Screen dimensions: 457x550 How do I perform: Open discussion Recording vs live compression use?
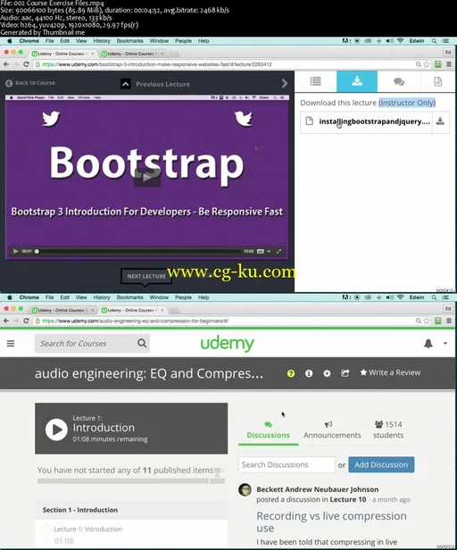(x=331, y=522)
